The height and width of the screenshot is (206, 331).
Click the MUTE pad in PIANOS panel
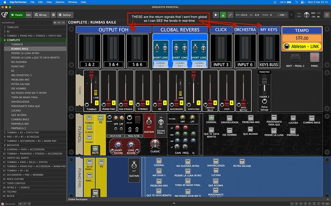tap(95, 148)
